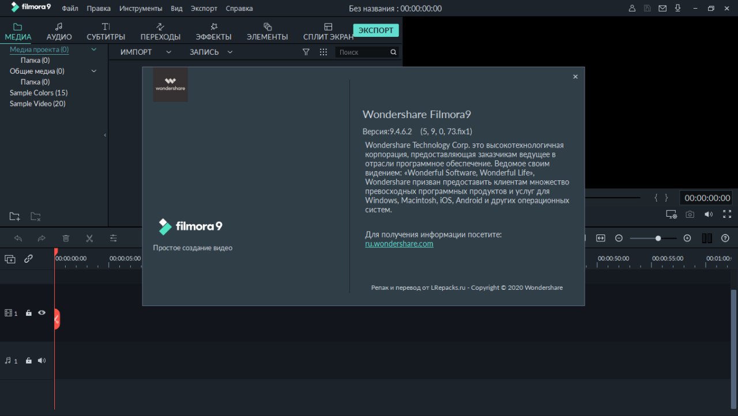738x416 pixels.
Task: Collapse Медиа проекта tree chevron
Action: 94,50
